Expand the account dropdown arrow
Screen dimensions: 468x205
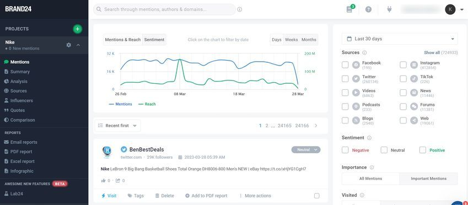coord(462,9)
